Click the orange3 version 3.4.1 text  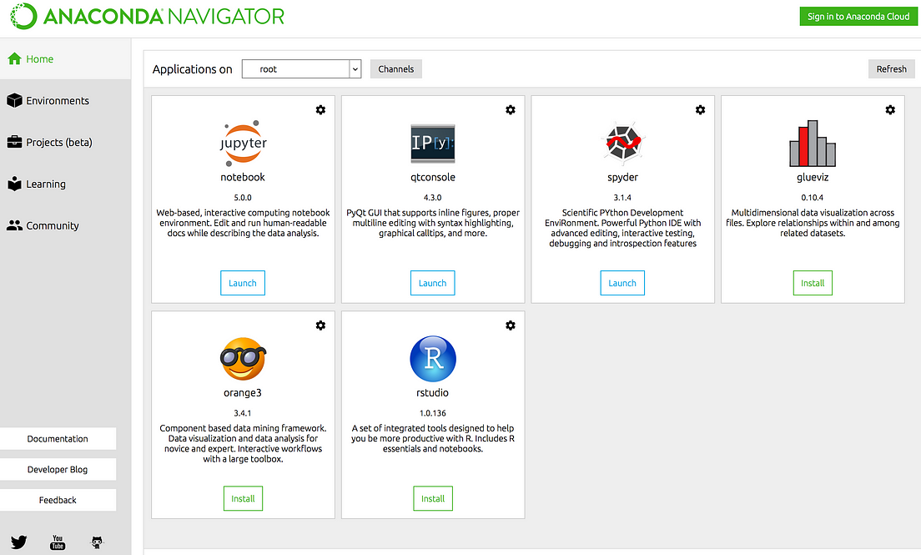click(243, 413)
